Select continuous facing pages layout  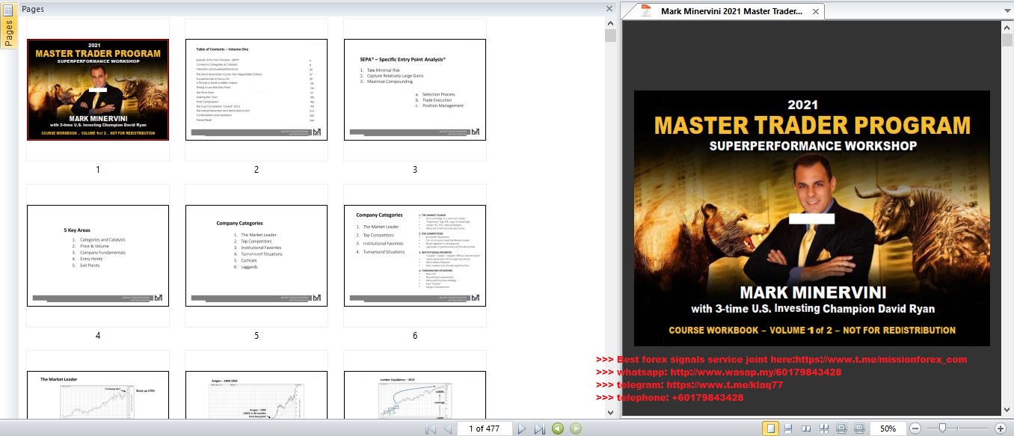click(823, 429)
